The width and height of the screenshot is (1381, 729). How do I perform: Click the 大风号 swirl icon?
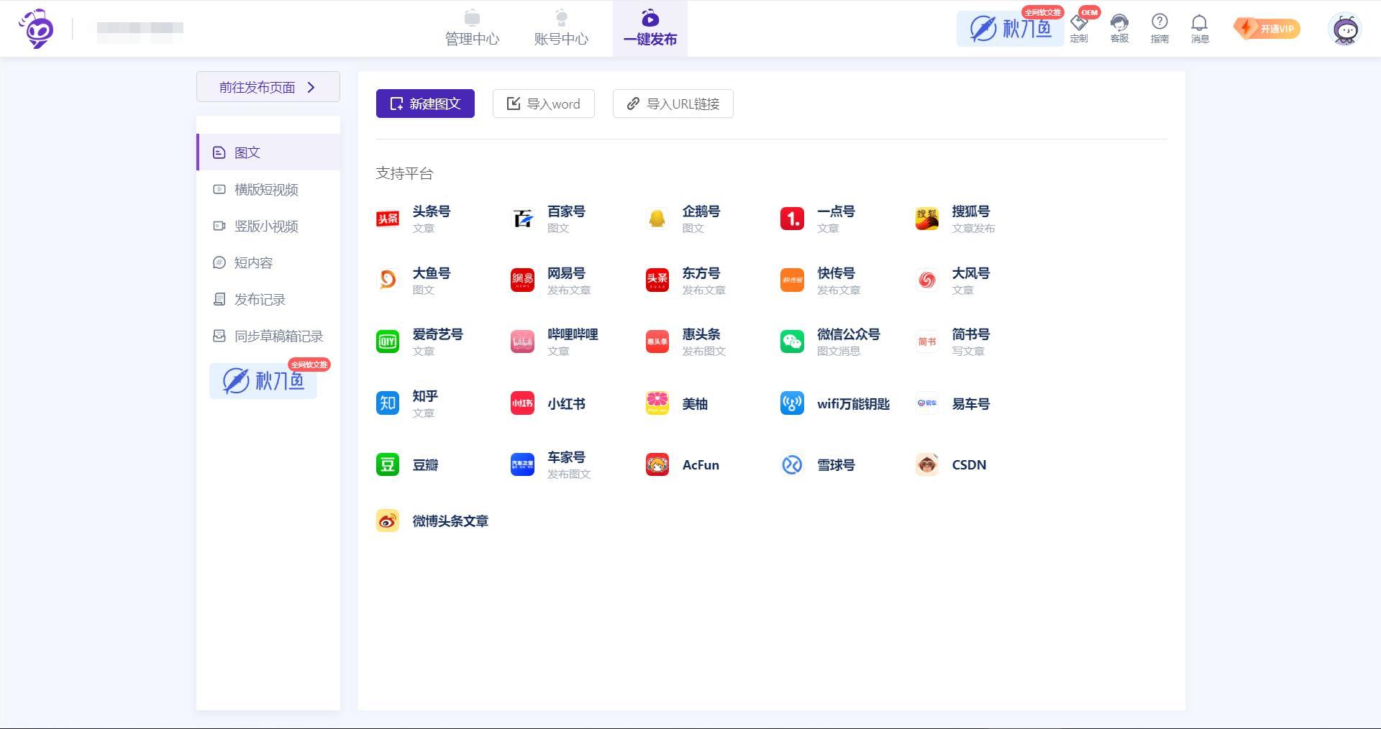click(x=926, y=280)
